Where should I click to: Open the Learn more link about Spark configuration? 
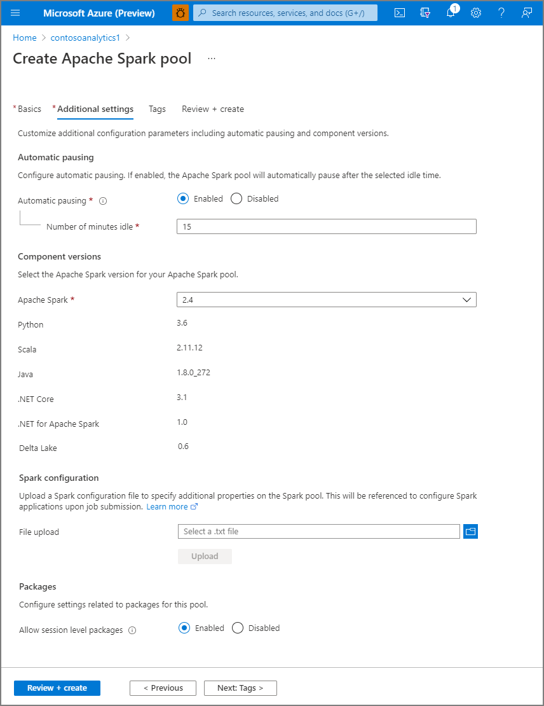(168, 506)
